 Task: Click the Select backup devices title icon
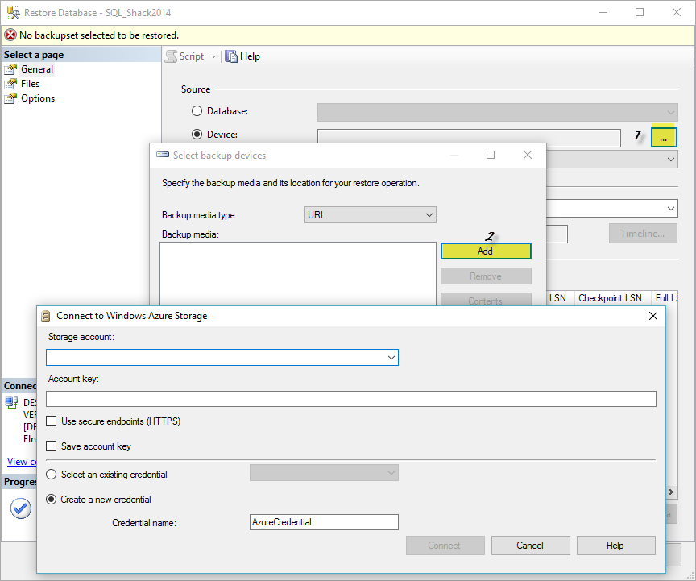pos(163,155)
